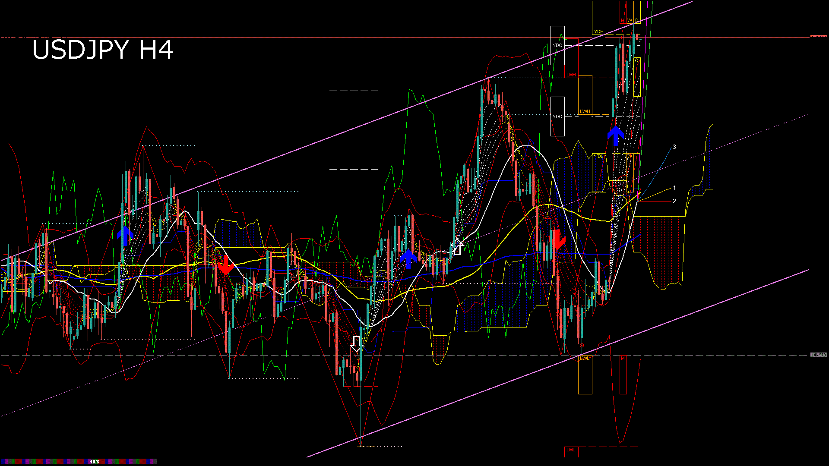Click the rightmost red down arrow signal
Screen dimensions: 829x466
(558, 239)
